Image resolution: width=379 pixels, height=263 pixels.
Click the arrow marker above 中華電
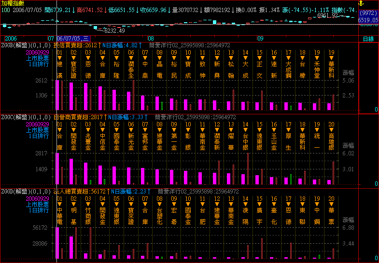coord(59,204)
